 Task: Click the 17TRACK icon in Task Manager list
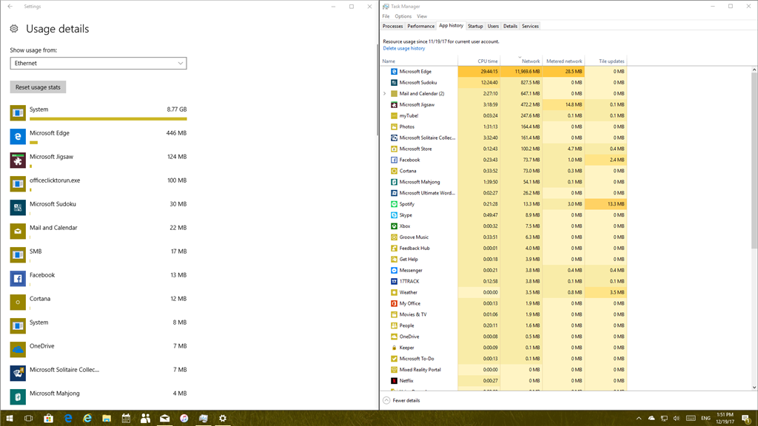point(394,281)
